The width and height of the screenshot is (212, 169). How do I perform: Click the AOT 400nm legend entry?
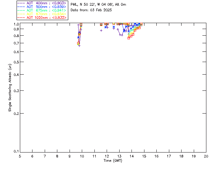tap(42, 3)
